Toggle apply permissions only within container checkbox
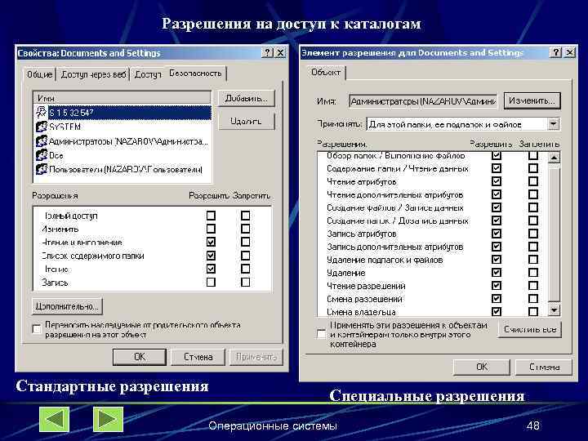The image size is (588, 441). click(322, 334)
